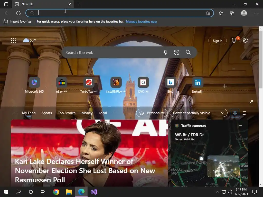
Task: Open the Action Center notifications icon
Action: coord(255,192)
